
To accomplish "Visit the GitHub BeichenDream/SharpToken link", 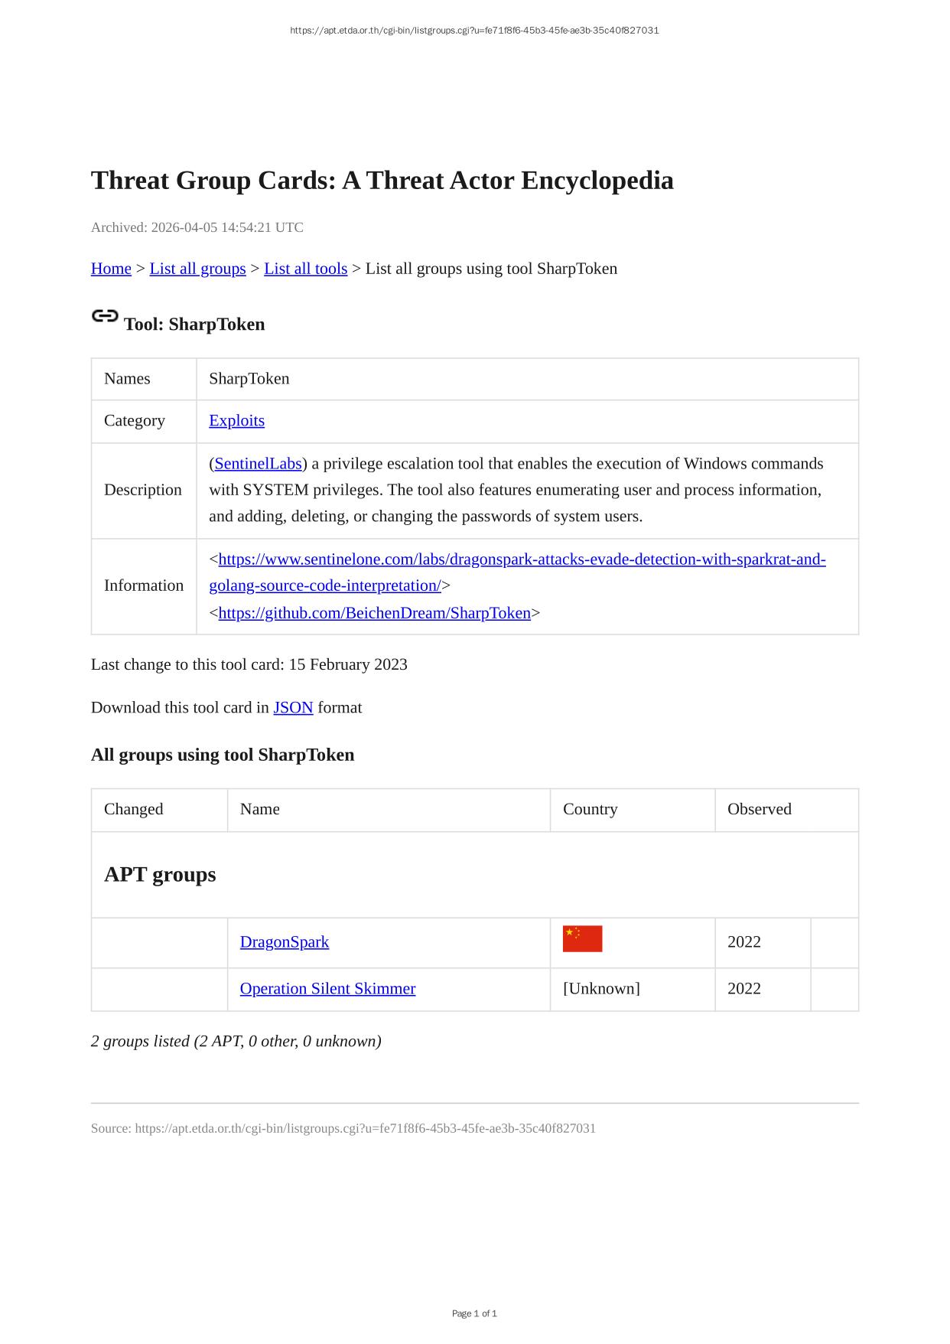I will coord(374,613).
